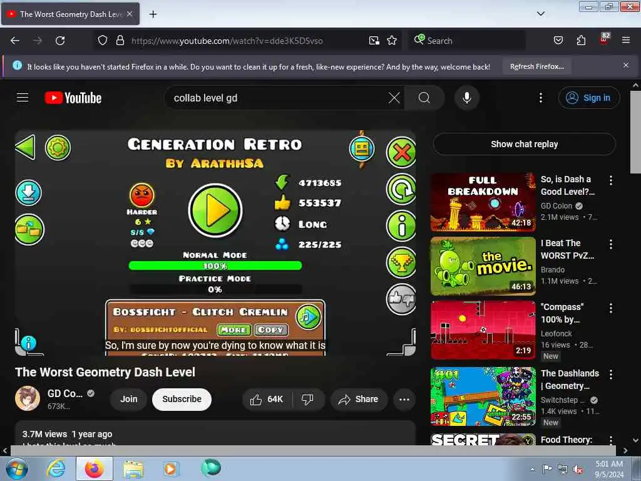Click the green info icon in video
The width and height of the screenshot is (641, 481).
point(401,226)
